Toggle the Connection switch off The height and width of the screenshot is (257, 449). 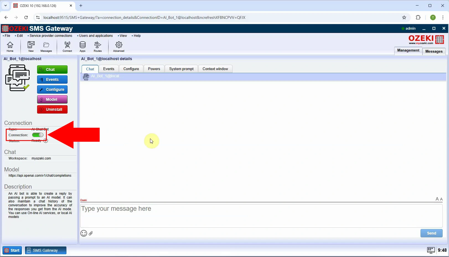(x=38, y=135)
